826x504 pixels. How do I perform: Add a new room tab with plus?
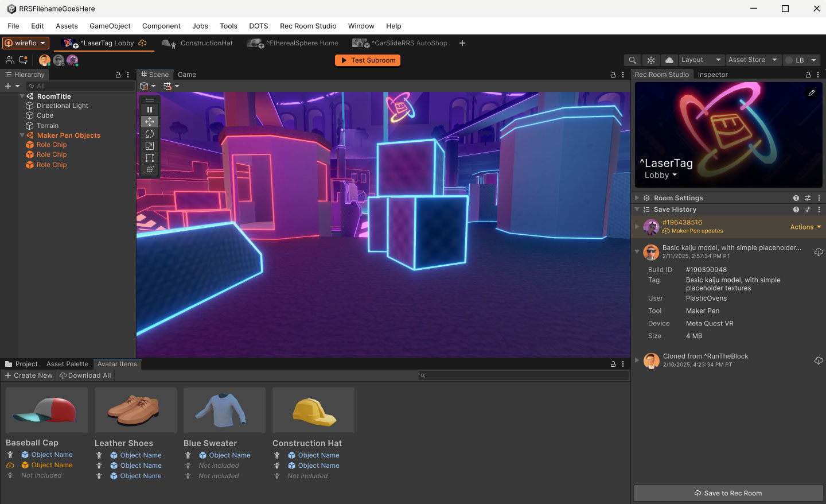coord(462,43)
